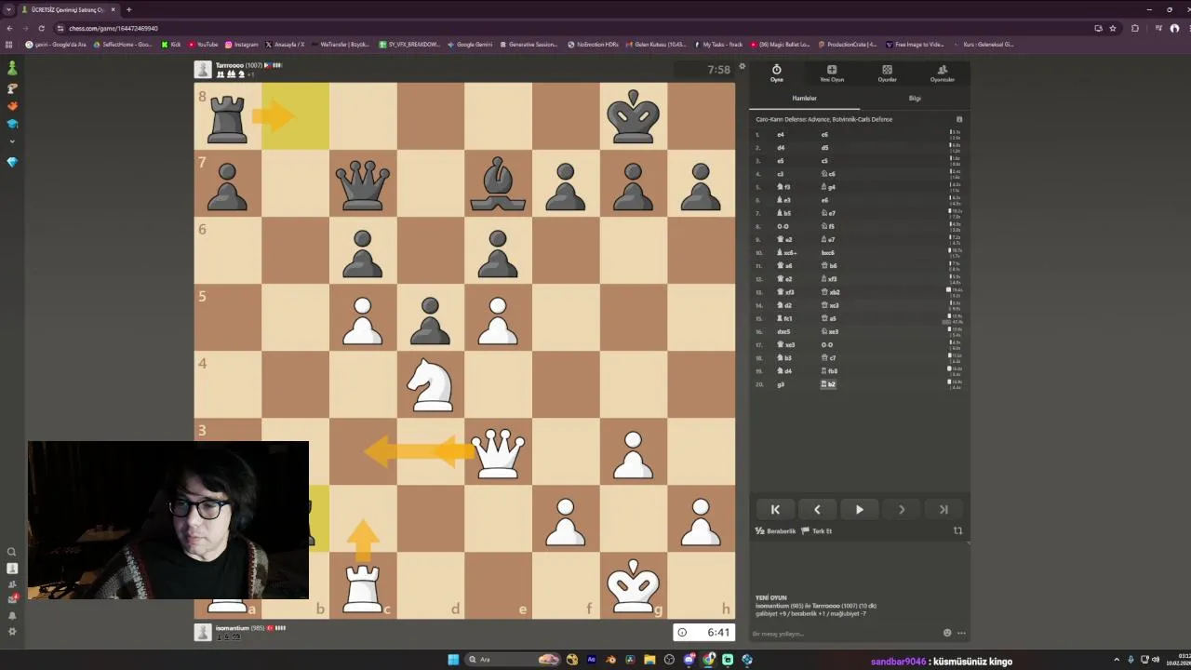Screen dimensions: 1191x670
Task: Select the white queen on e3
Action: pos(498,451)
